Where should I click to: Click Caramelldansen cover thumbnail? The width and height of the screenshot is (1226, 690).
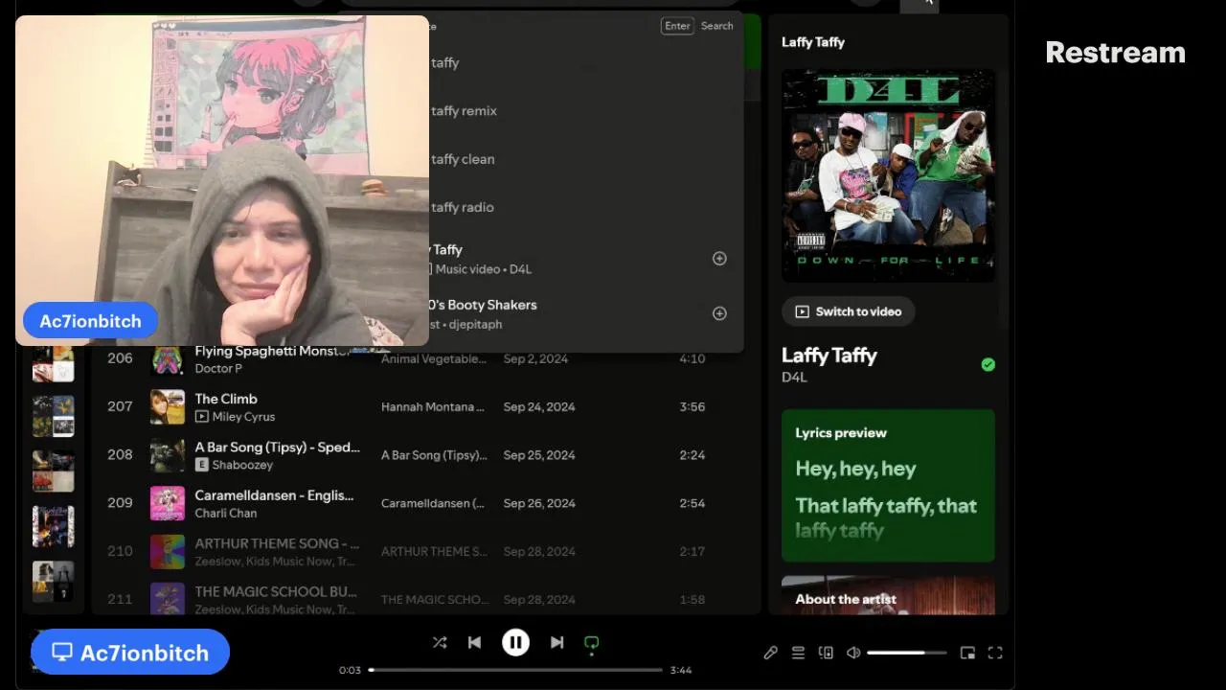point(168,503)
